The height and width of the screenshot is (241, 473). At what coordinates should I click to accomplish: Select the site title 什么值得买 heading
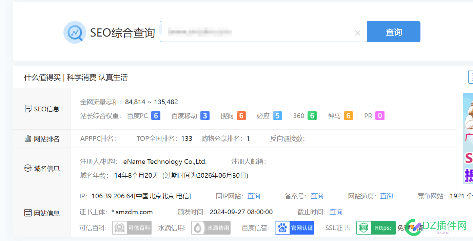point(76,77)
